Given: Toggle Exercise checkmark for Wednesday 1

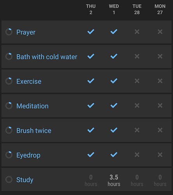Looking at the screenshot, I should 114,81.
